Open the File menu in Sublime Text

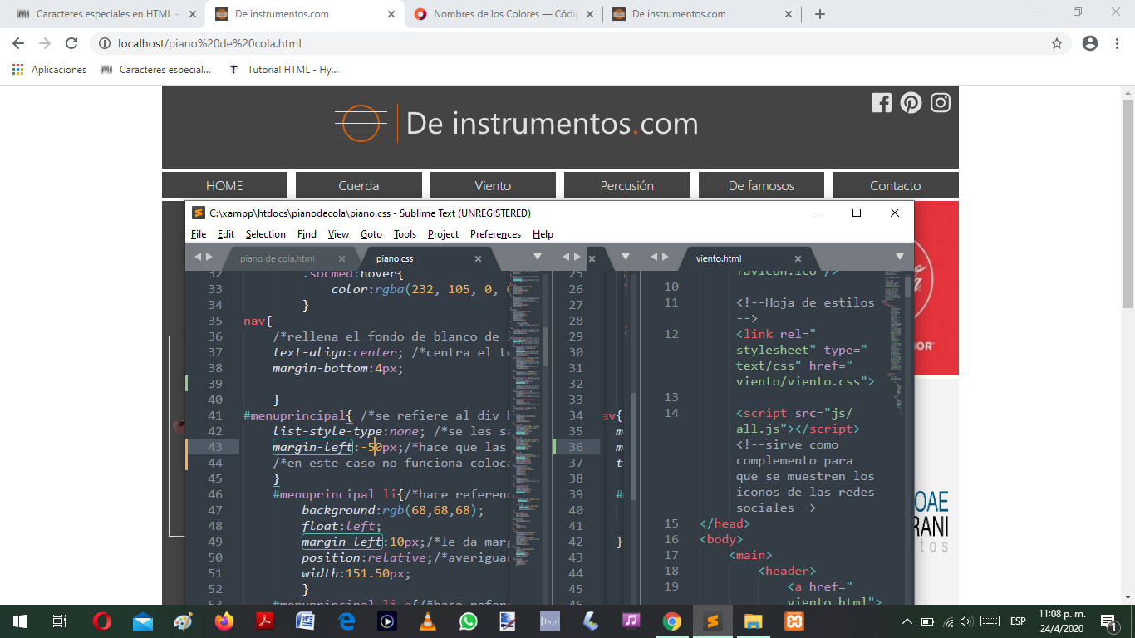199,234
